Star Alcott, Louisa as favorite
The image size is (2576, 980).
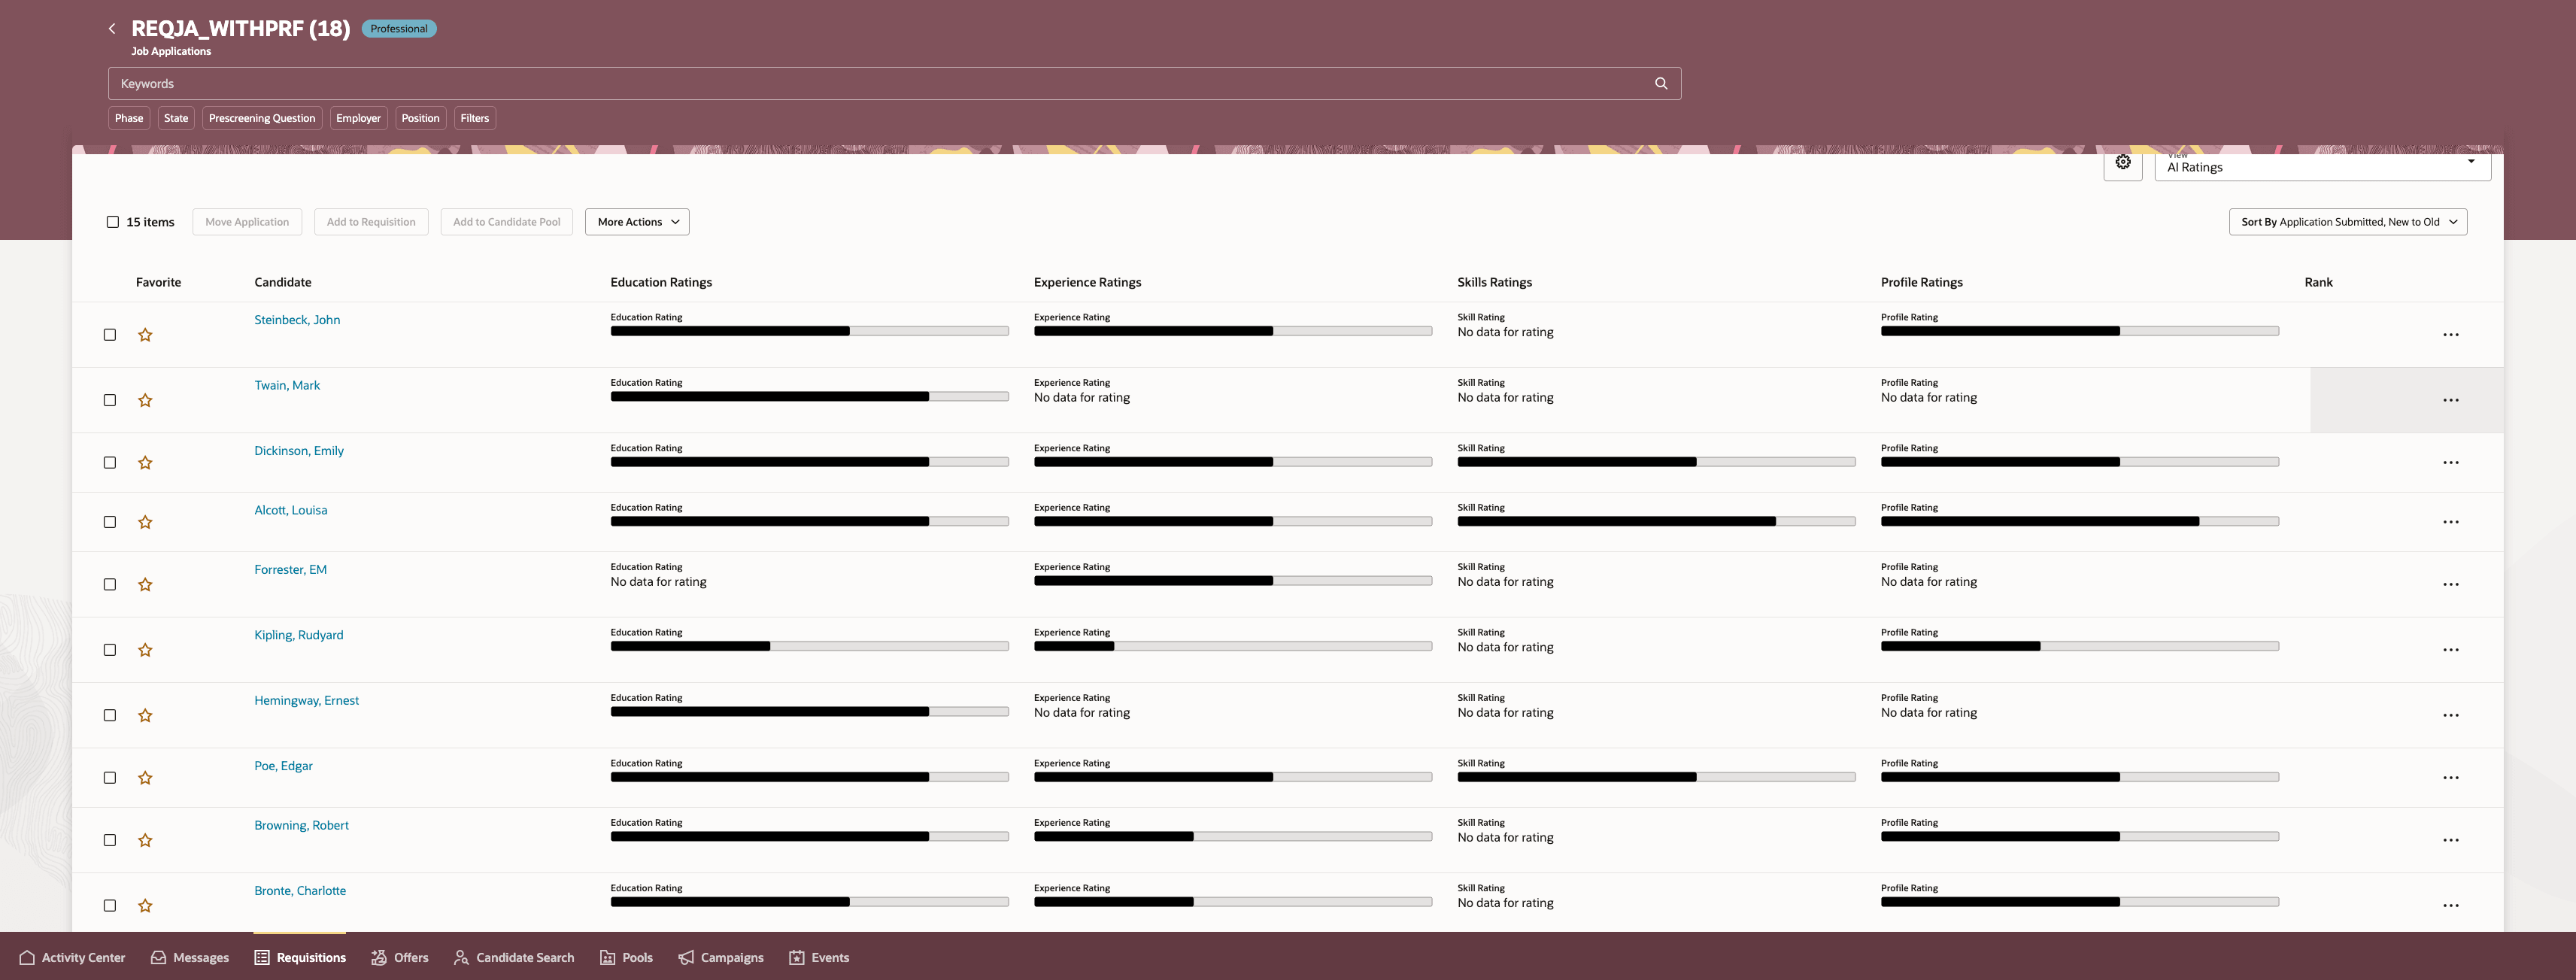pyautogui.click(x=145, y=522)
